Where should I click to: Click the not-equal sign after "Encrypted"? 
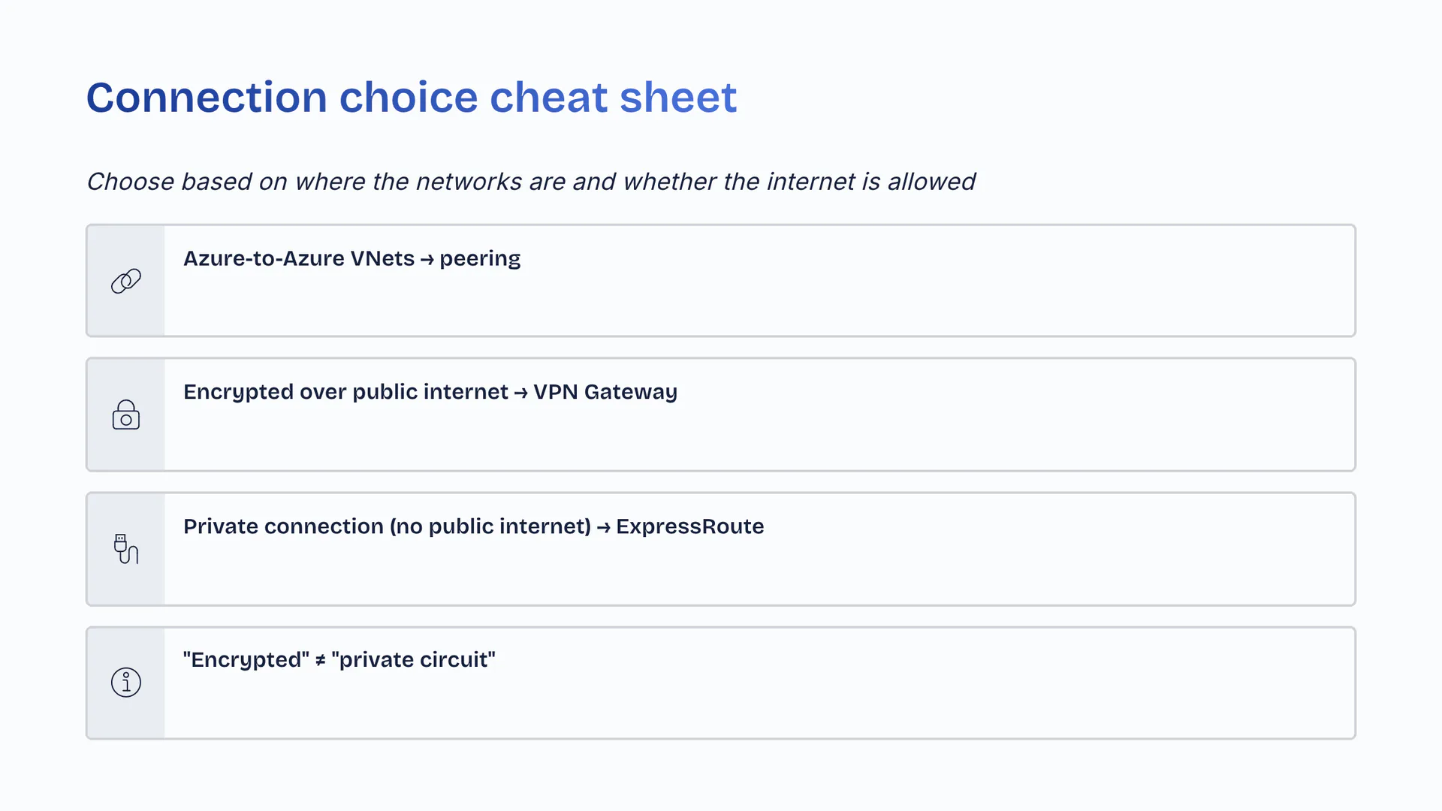pyautogui.click(x=320, y=661)
